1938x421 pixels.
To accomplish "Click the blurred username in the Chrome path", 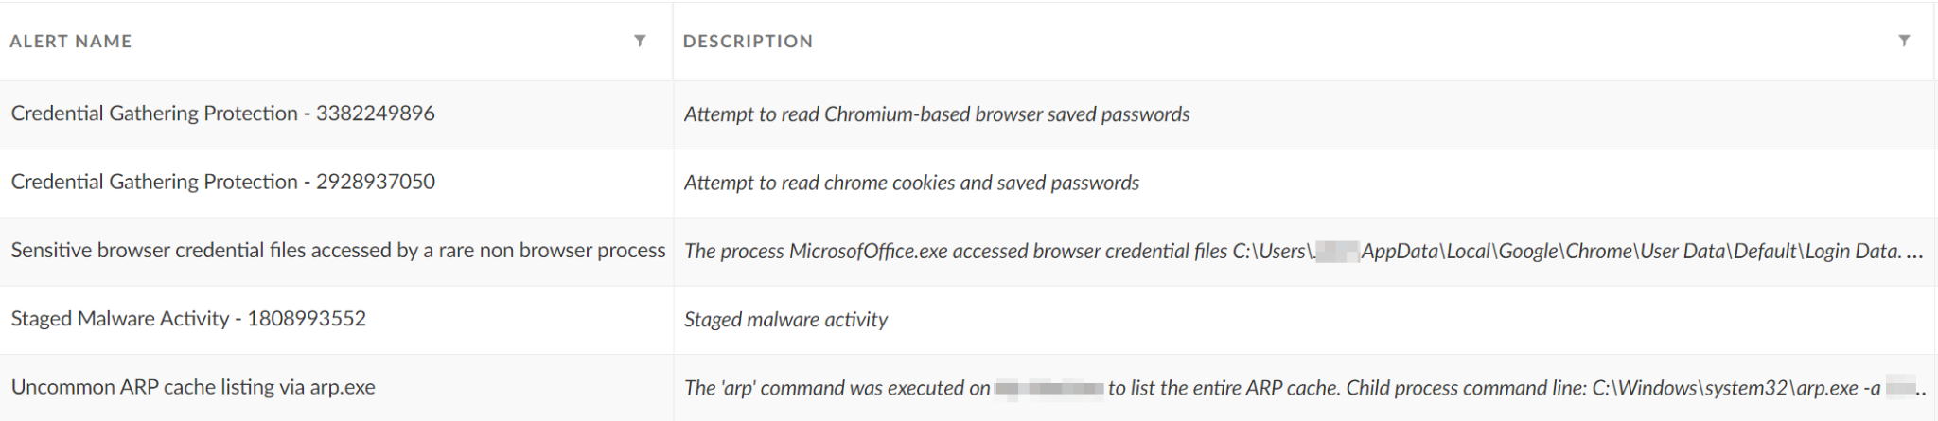I will 1338,251.
